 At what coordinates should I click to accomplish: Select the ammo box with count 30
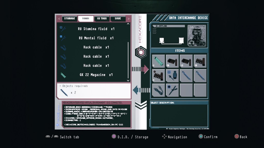pos(172,61)
